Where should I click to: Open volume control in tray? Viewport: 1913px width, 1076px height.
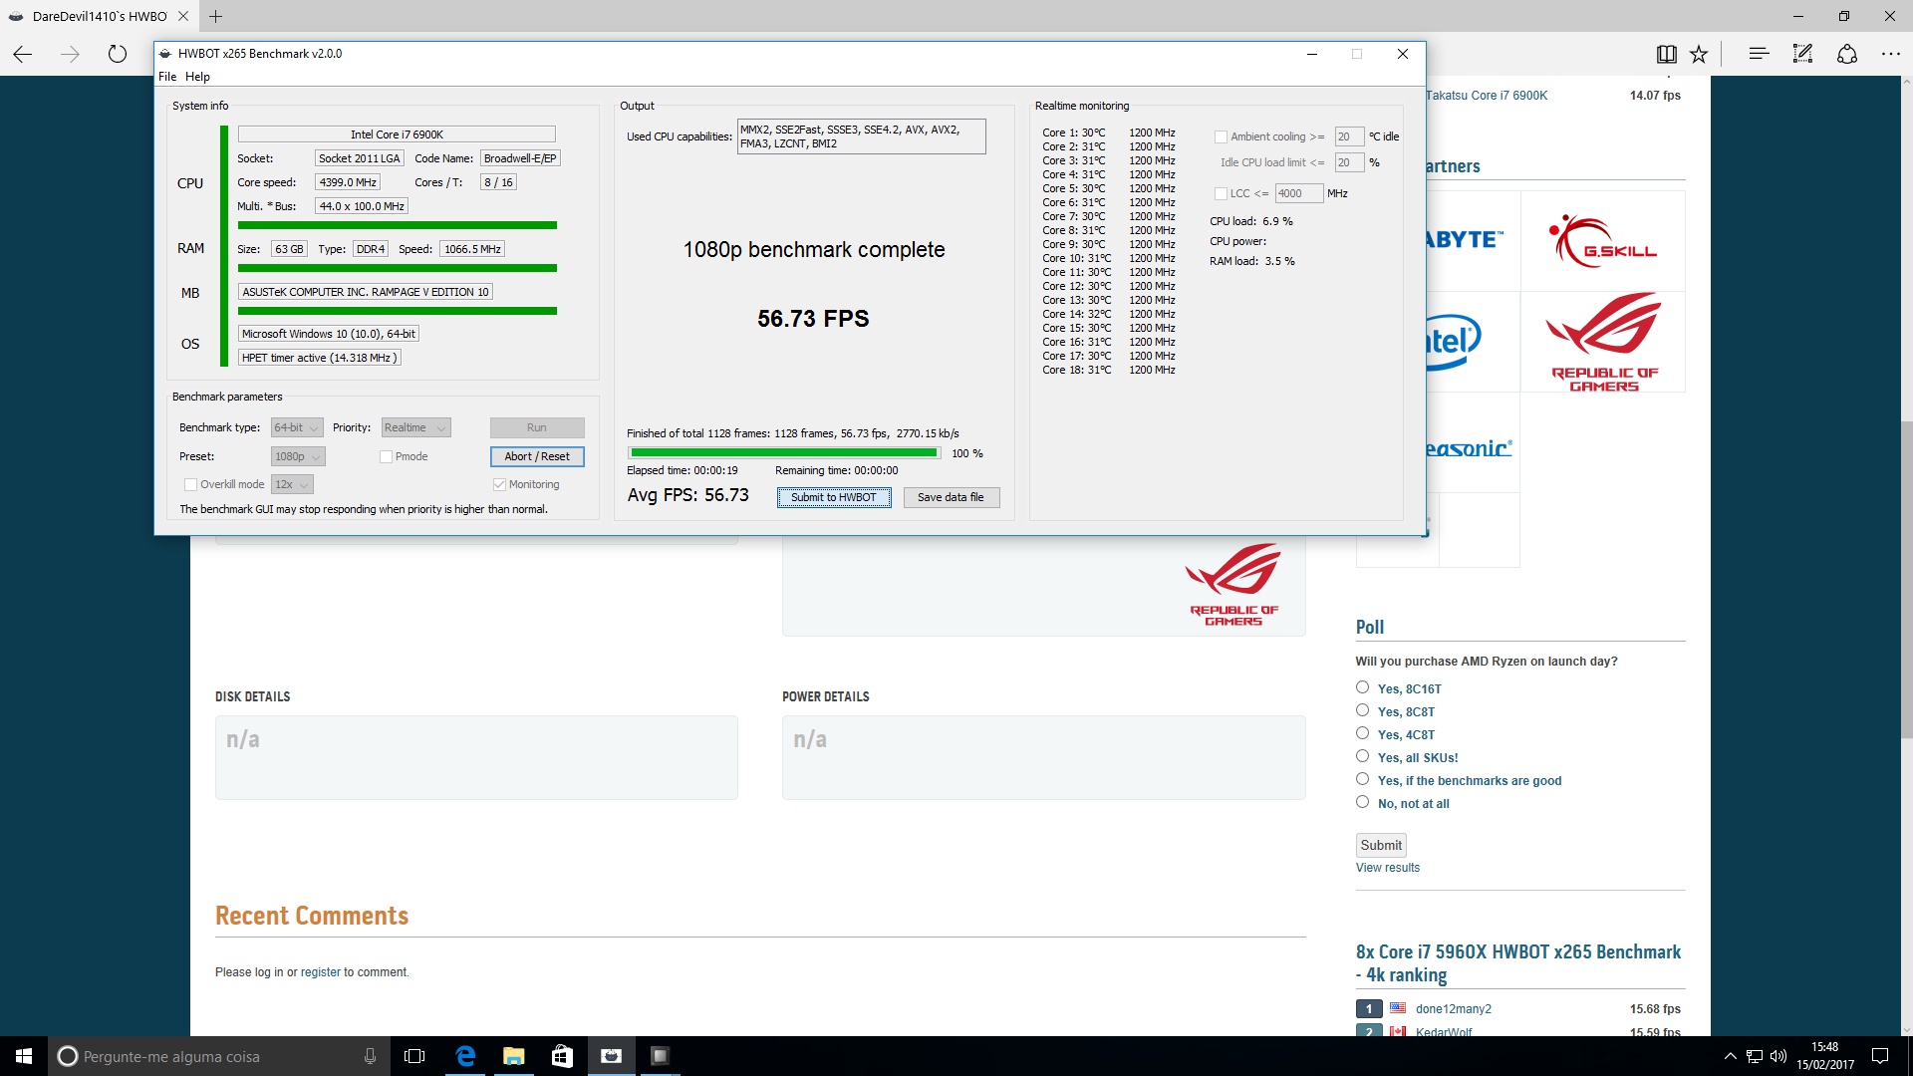pyautogui.click(x=1778, y=1056)
